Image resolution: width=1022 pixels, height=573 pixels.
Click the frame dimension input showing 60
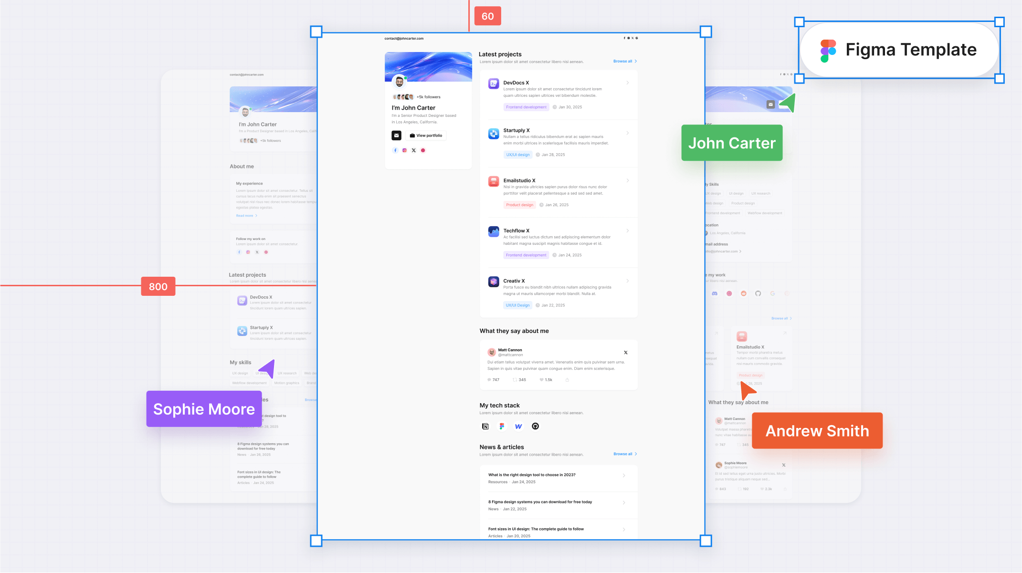[x=487, y=15]
